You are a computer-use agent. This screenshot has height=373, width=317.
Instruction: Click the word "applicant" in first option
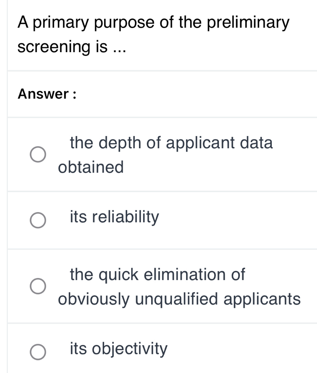(202, 143)
